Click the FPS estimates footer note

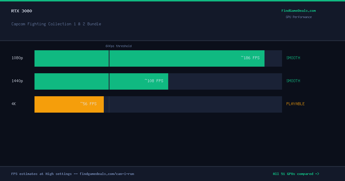tap(73, 174)
